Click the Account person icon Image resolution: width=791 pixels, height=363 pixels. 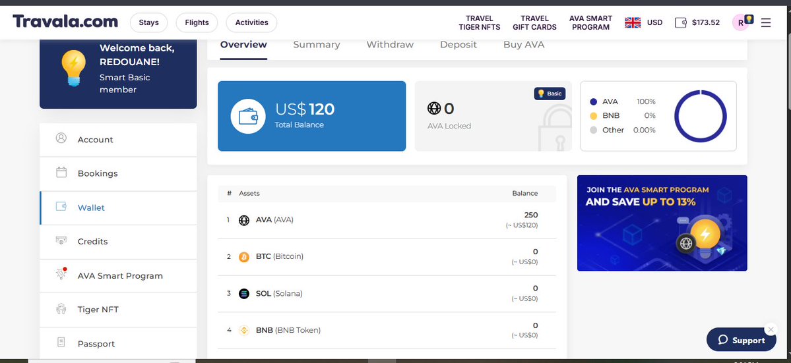[61, 138]
